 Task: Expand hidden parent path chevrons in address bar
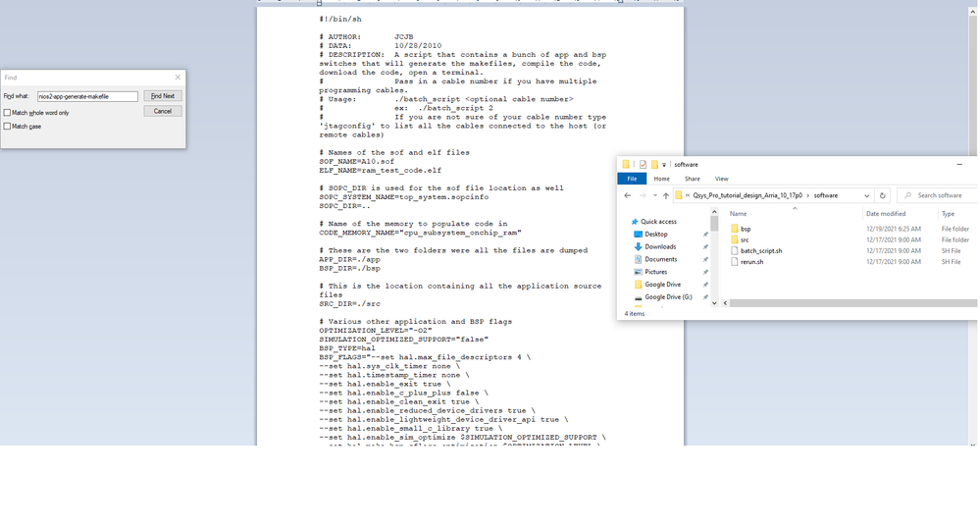[x=688, y=195]
